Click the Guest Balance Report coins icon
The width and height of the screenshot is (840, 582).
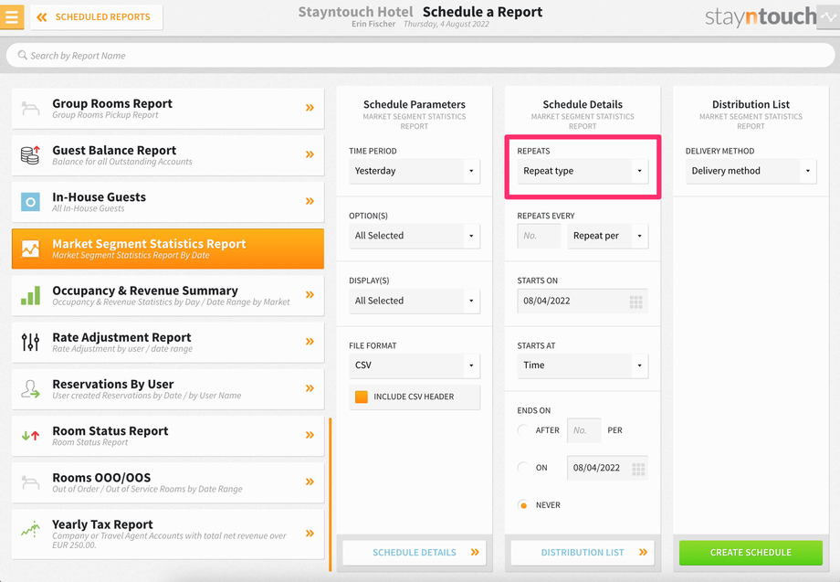(30, 155)
